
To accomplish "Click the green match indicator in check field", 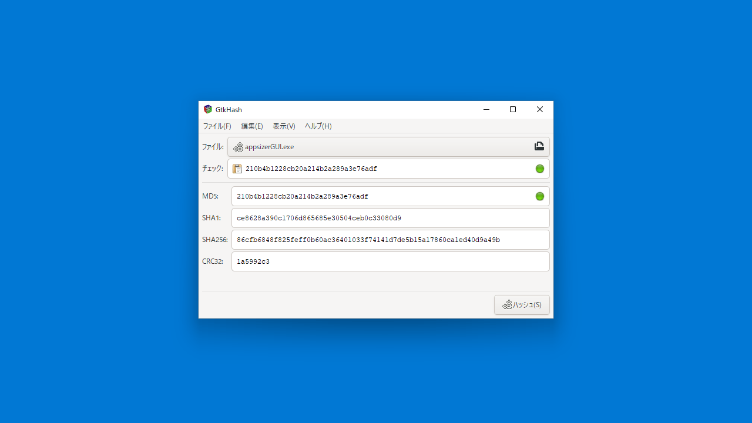I will (x=540, y=169).
